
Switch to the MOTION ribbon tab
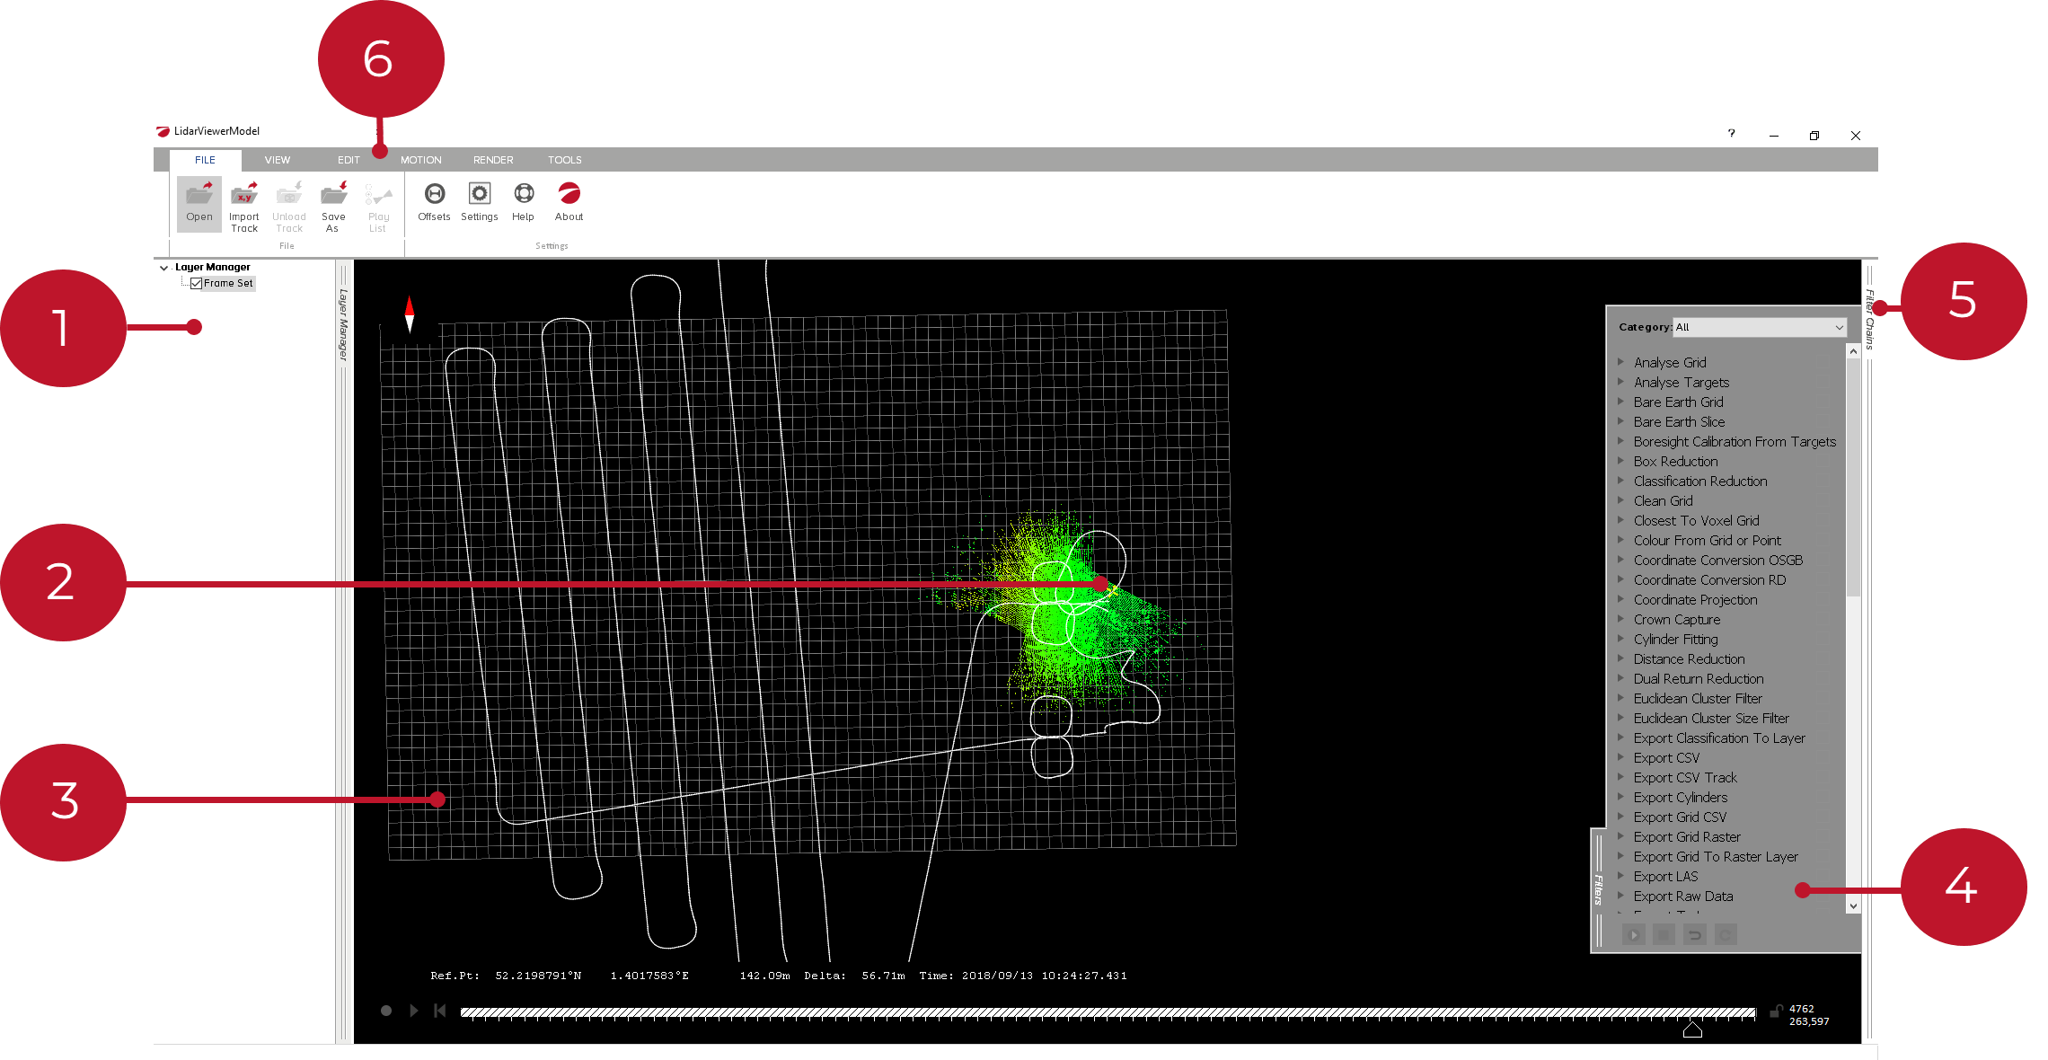[x=420, y=160]
